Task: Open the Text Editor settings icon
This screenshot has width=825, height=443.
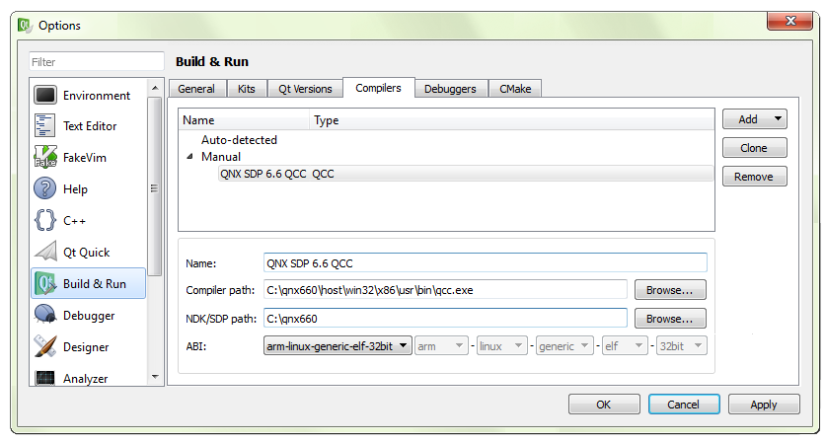Action: tap(45, 126)
